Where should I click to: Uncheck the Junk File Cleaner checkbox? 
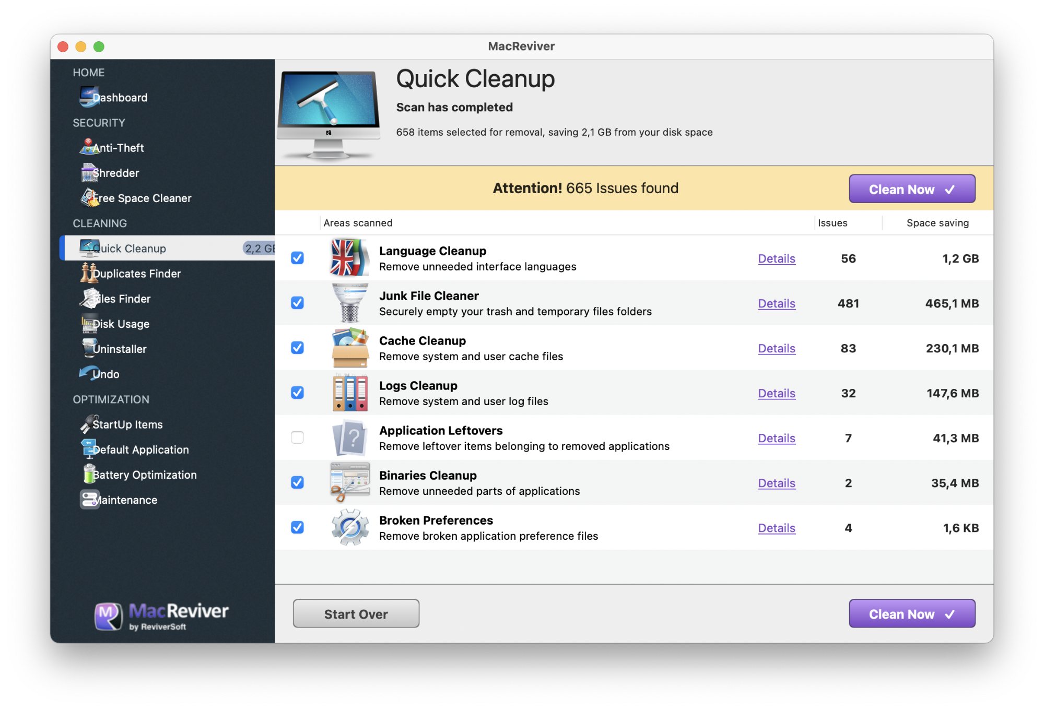[297, 303]
